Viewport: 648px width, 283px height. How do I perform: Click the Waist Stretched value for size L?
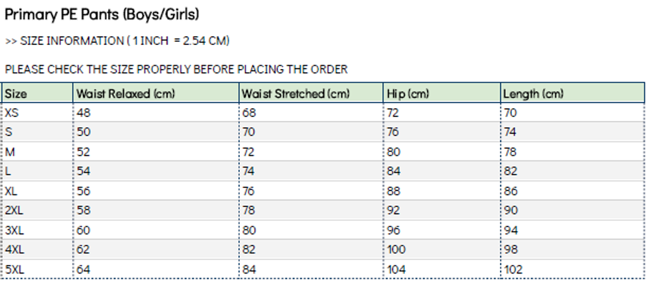click(x=250, y=172)
